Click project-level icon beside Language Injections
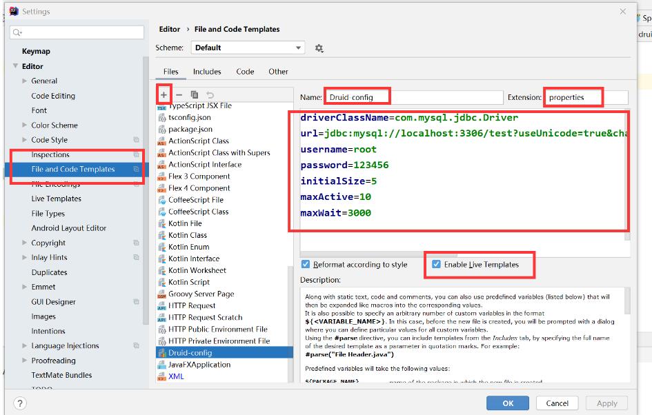The width and height of the screenshot is (652, 415). pos(136,345)
